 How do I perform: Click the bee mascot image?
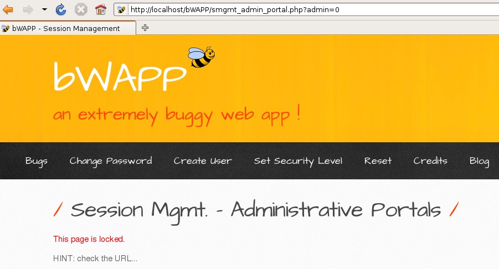point(202,57)
